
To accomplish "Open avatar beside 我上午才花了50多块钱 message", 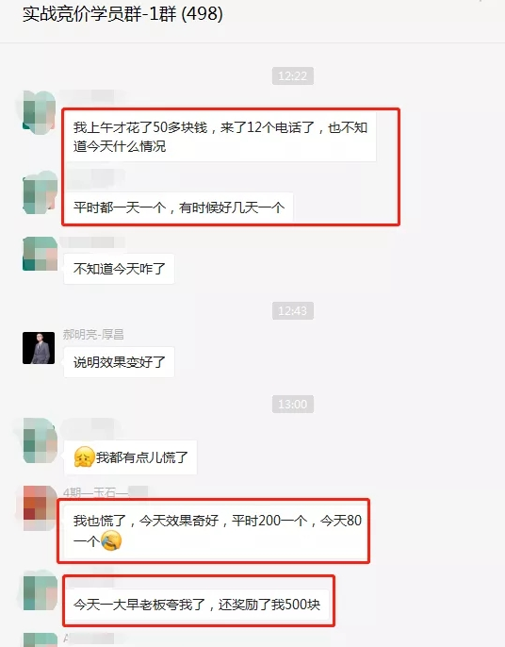I will (x=39, y=112).
